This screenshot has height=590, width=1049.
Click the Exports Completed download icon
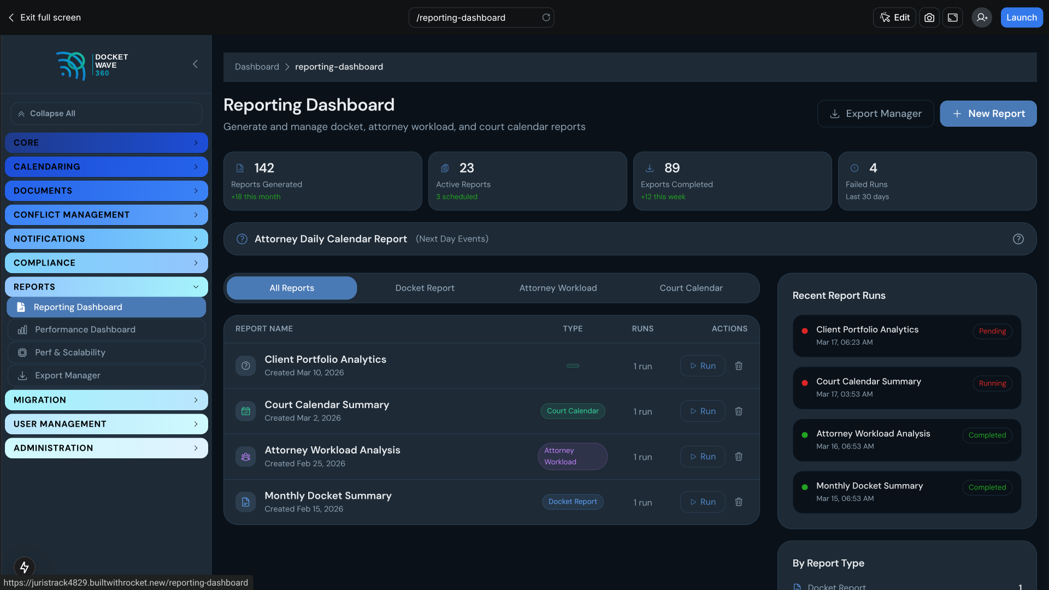tap(649, 168)
